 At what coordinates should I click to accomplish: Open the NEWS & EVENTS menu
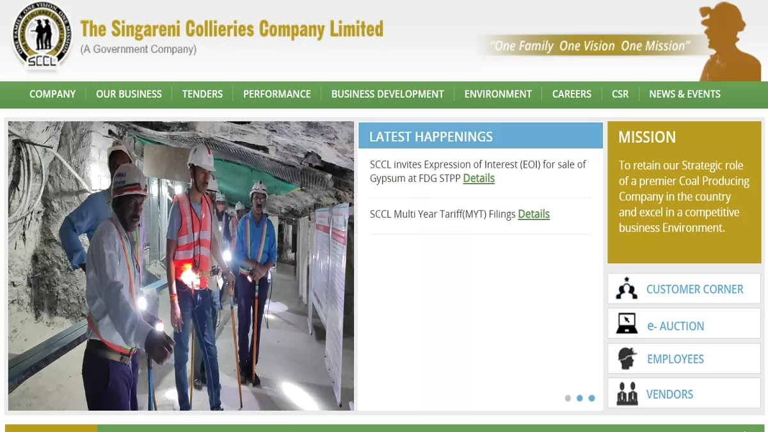coord(685,94)
